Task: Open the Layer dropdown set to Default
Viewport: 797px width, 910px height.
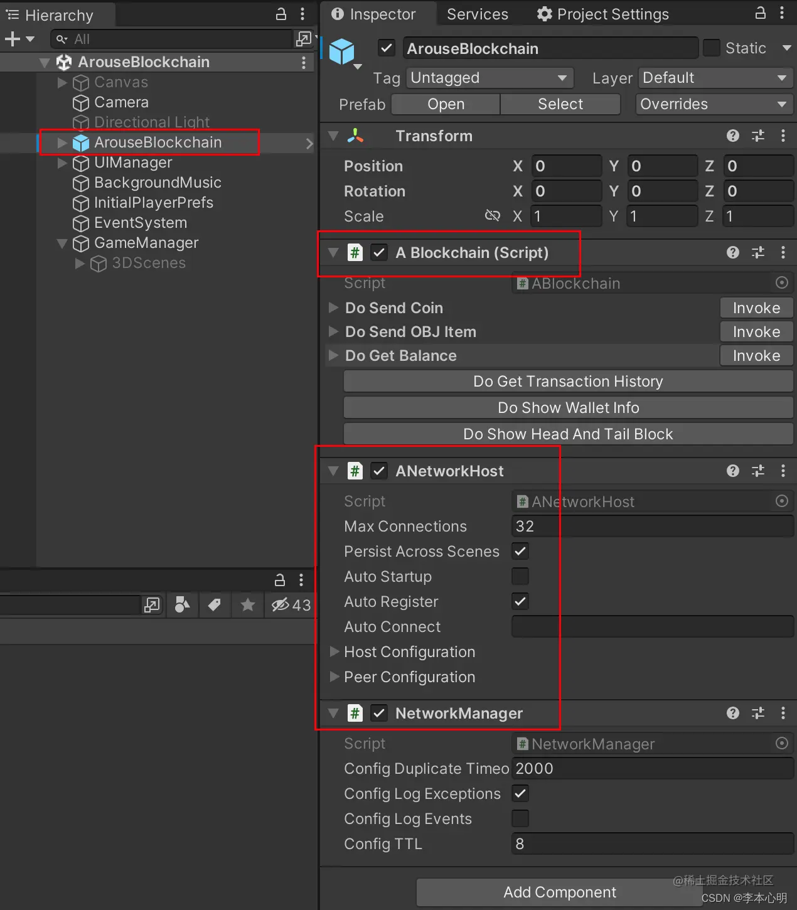Action: [x=715, y=78]
